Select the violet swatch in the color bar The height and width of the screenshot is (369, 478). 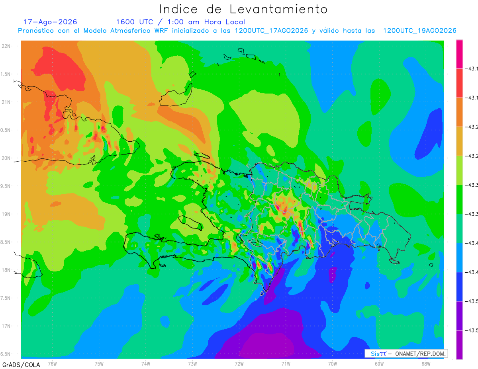click(459, 316)
